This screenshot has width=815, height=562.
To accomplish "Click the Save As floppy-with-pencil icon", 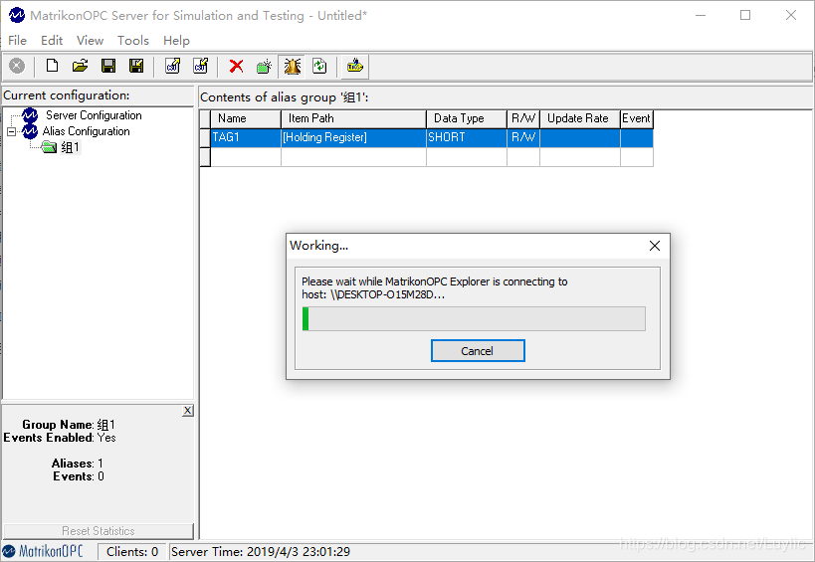I will click(136, 66).
